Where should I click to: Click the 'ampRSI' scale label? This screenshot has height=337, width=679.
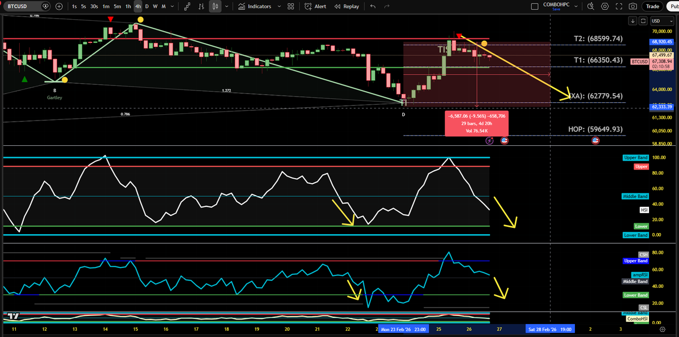640,274
